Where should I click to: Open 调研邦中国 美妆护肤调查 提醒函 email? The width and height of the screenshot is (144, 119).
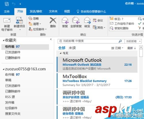(x=97, y=97)
